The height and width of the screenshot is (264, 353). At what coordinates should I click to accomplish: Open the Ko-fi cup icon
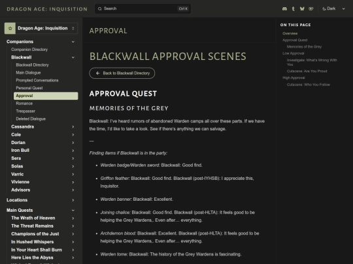click(x=311, y=8)
